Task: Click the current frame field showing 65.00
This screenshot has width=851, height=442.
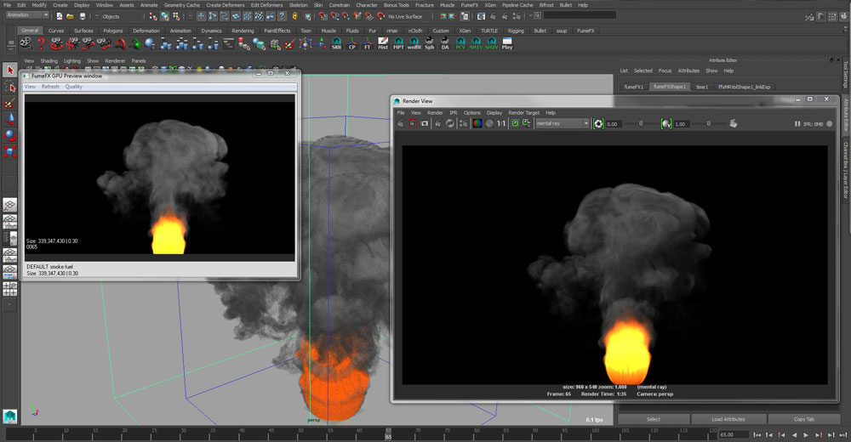Action: pyautogui.click(x=734, y=434)
